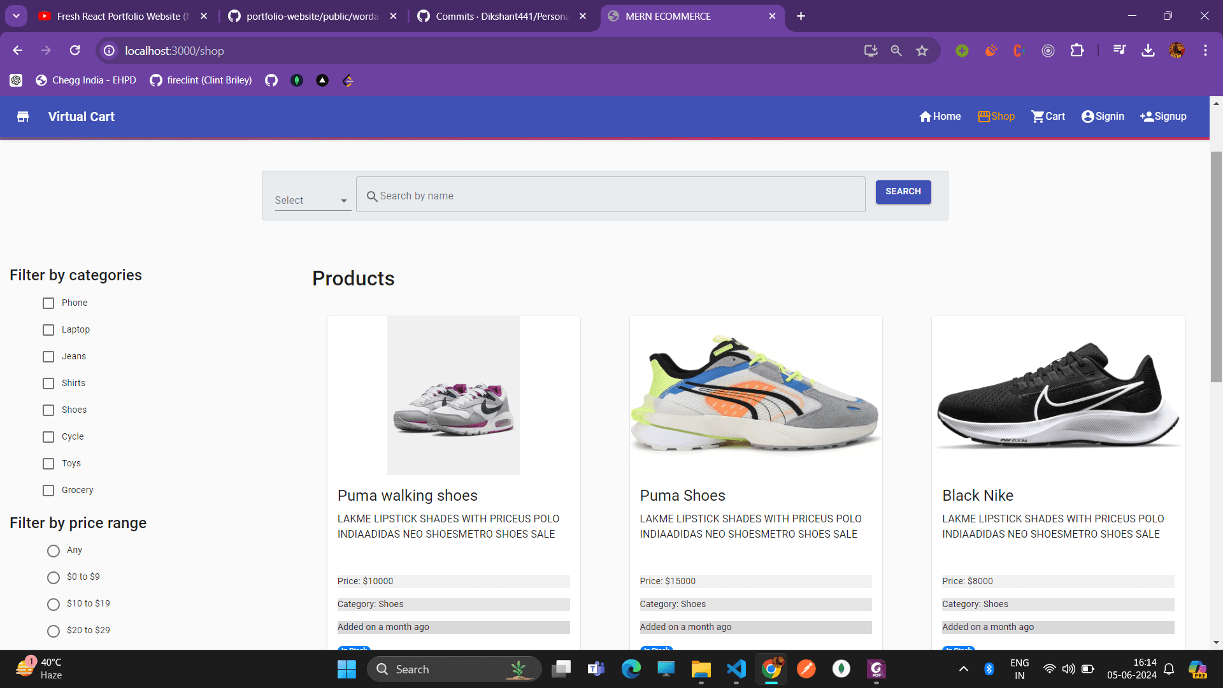Click the magnifier icon inside search field

[x=373, y=196]
